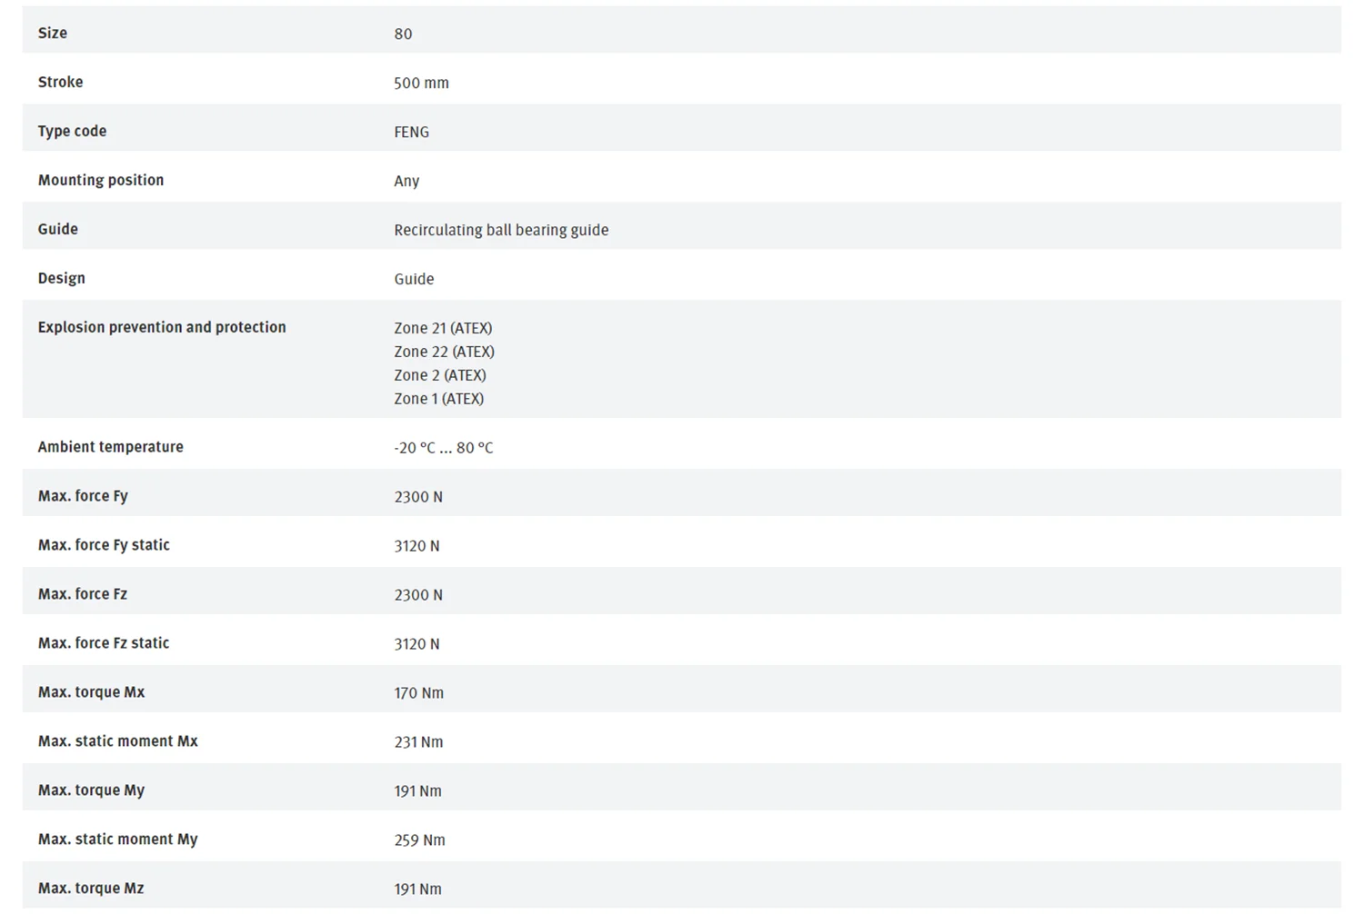Click the 500 mm stroke value
1364x914 pixels.
(421, 83)
